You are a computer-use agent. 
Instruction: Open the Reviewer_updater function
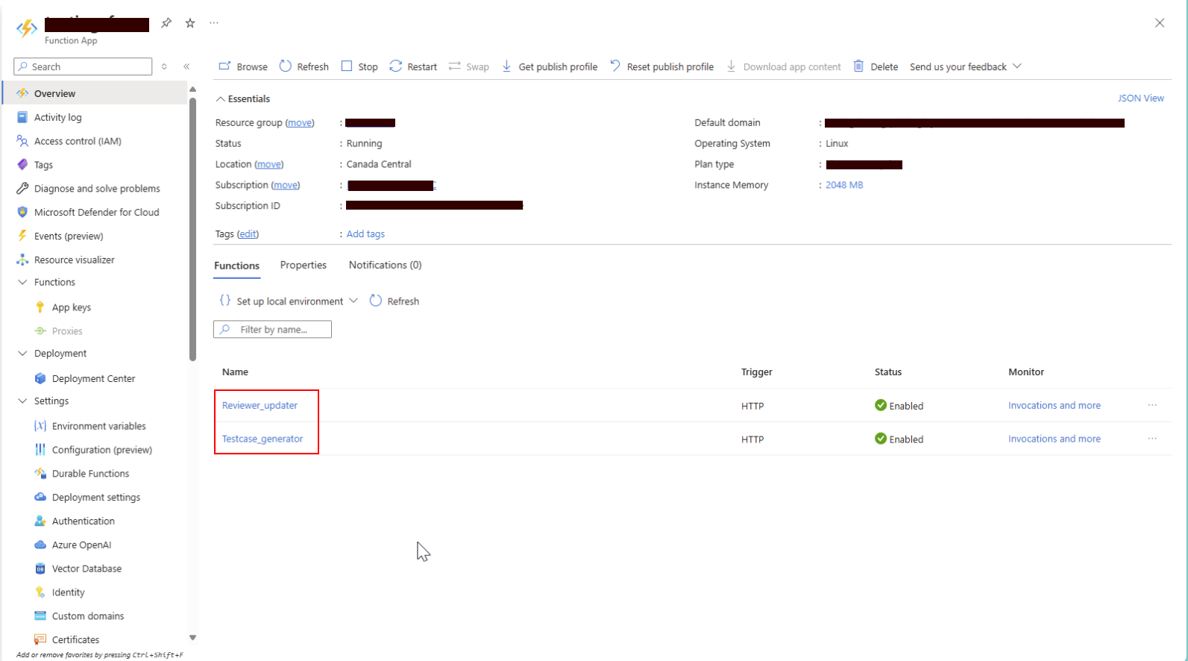tap(260, 405)
